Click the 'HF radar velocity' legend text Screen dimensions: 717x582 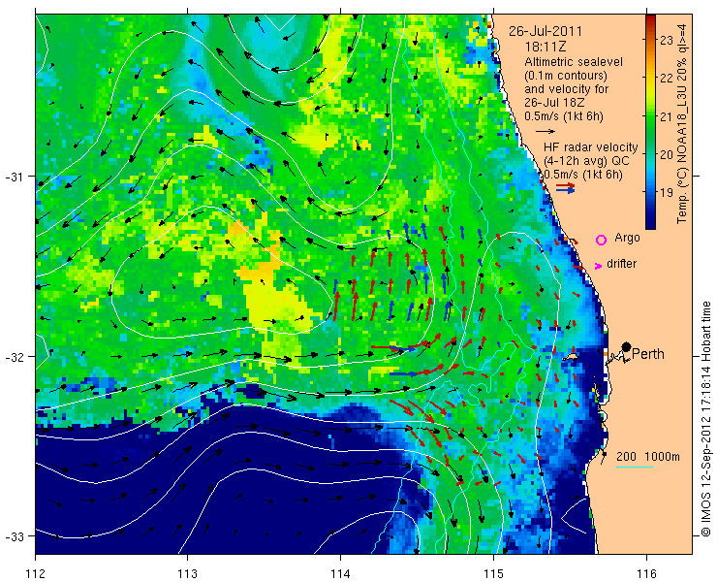(590, 147)
